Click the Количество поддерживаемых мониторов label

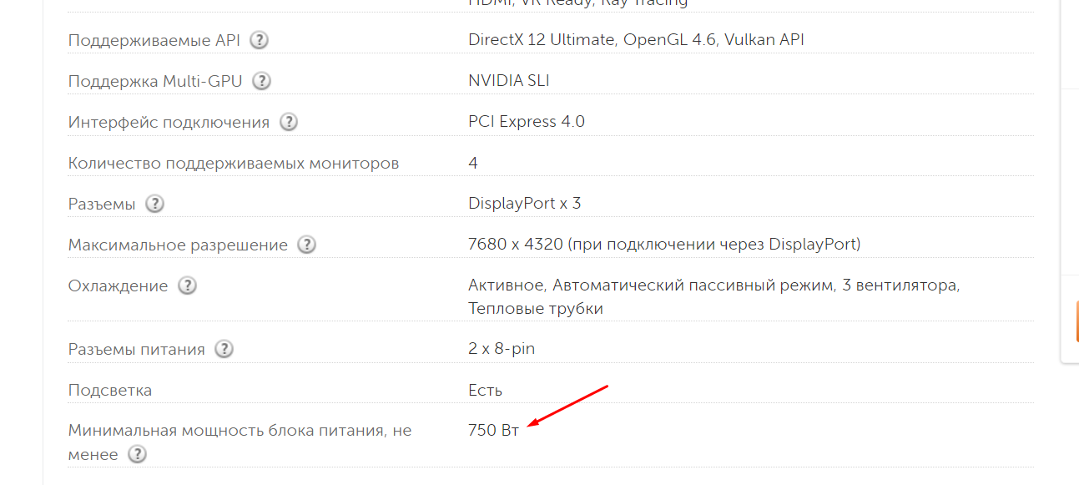234,163
